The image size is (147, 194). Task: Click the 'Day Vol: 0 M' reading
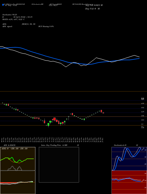pos(92,9)
